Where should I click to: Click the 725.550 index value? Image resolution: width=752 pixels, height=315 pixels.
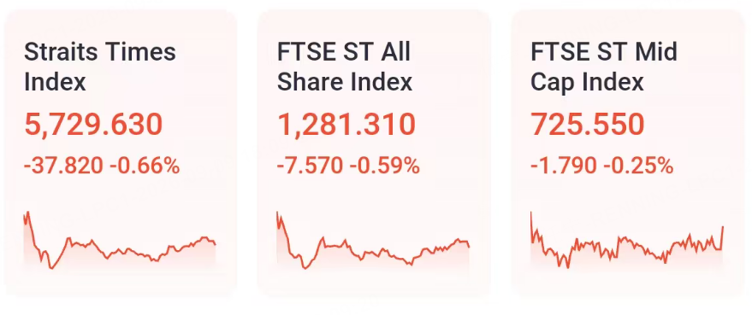coord(588,125)
